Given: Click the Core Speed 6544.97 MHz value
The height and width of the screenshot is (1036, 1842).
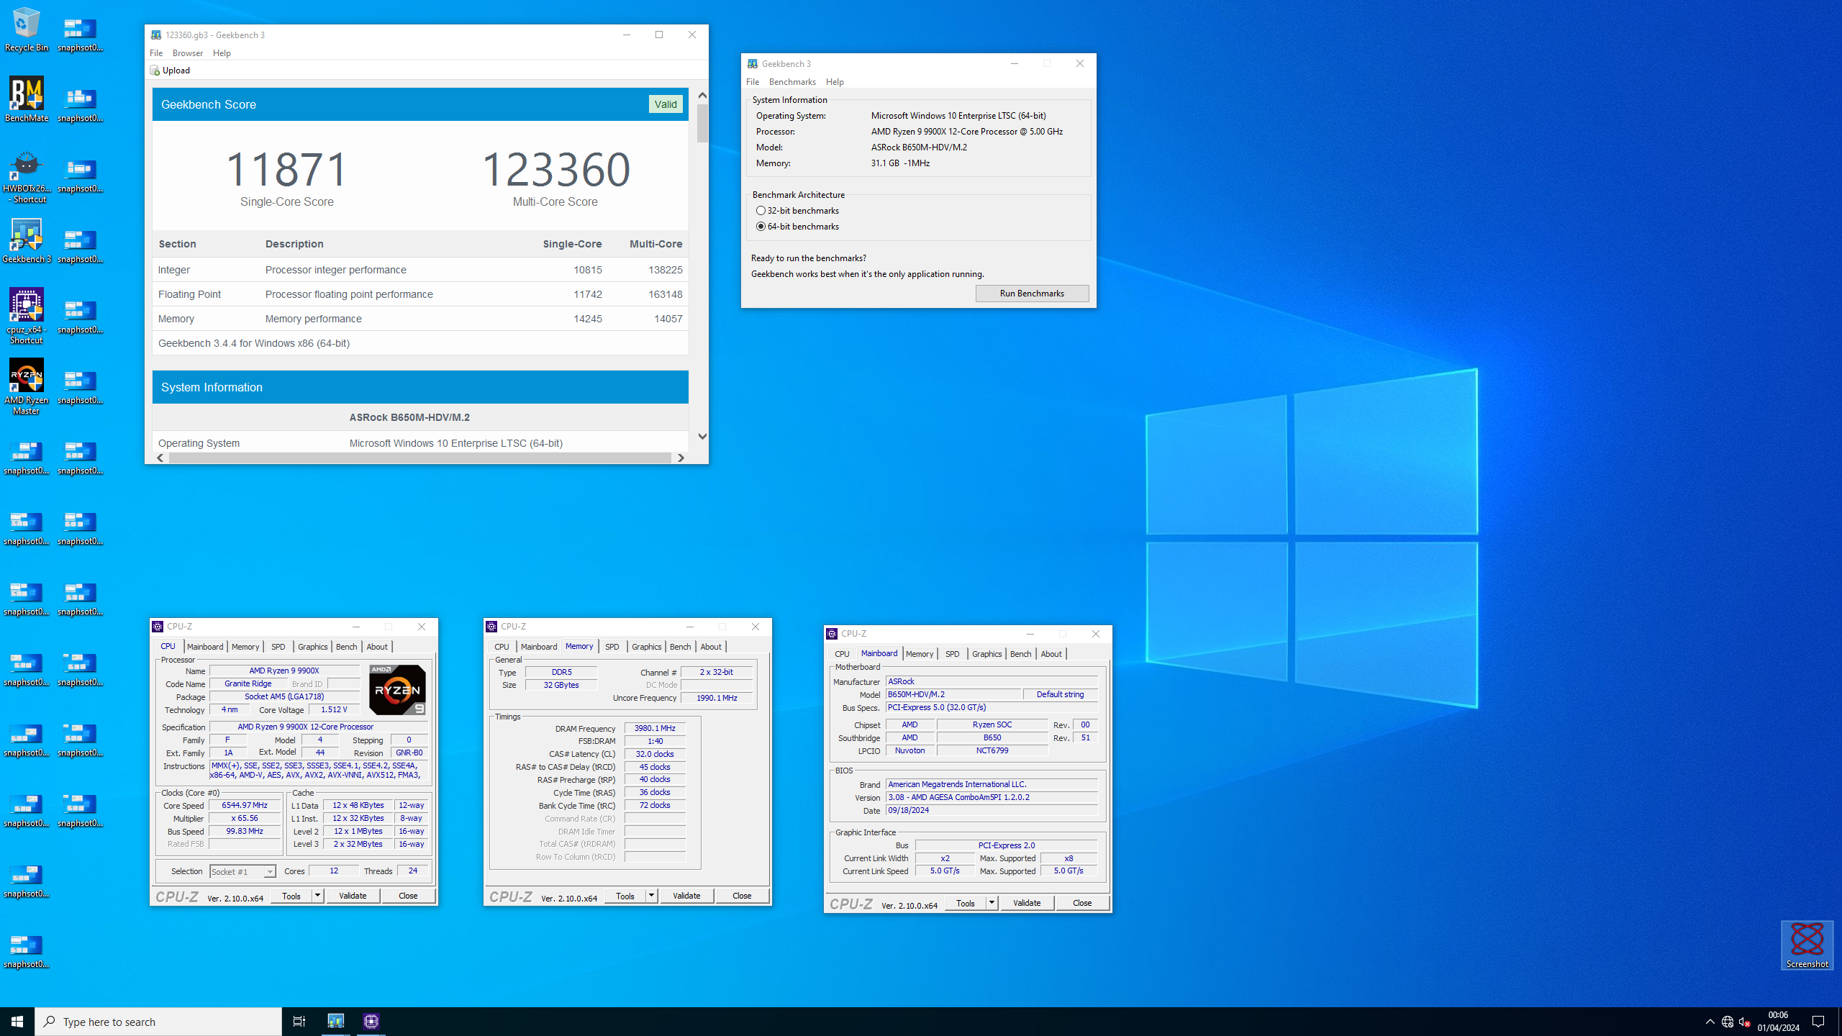Looking at the screenshot, I should [x=245, y=806].
